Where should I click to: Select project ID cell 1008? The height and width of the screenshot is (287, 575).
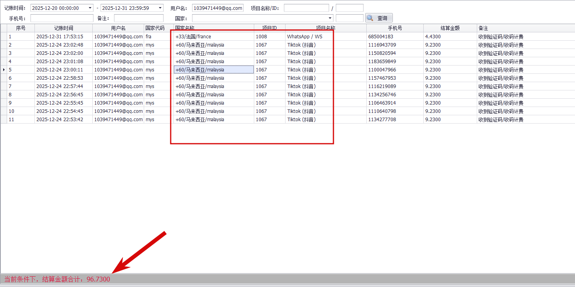point(270,36)
